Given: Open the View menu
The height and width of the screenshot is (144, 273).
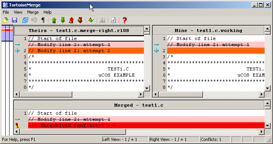Looking at the screenshot, I should (x=18, y=12).
